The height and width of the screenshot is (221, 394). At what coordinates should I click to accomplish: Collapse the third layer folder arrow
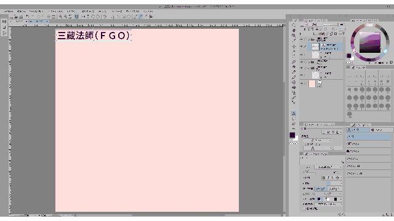(x=309, y=68)
